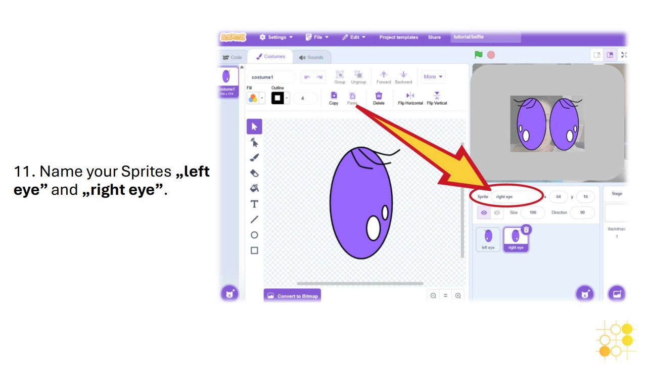648x381 pixels.
Task: Open the More dropdown
Action: coord(432,76)
